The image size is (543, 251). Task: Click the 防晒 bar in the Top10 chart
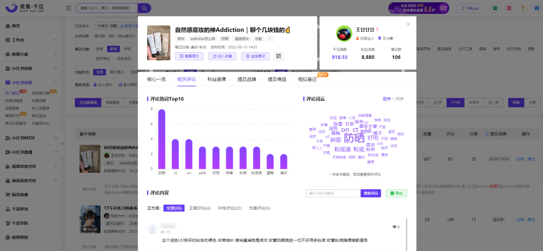click(162, 139)
